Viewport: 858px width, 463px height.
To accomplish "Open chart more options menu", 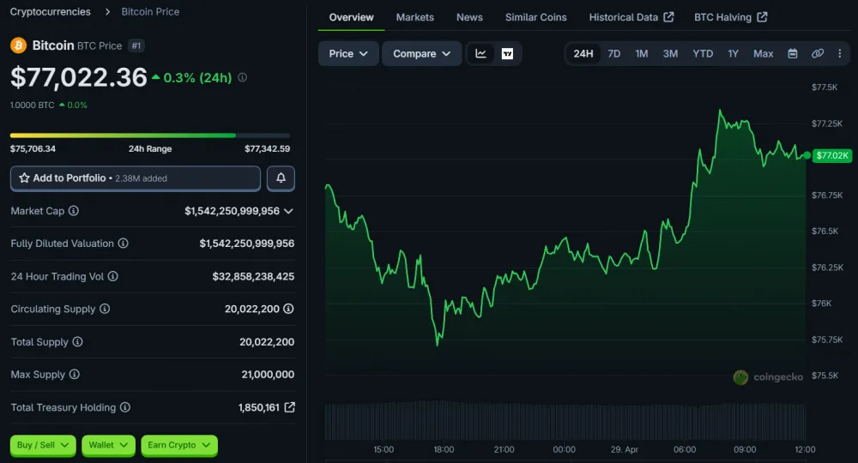I will [x=840, y=53].
